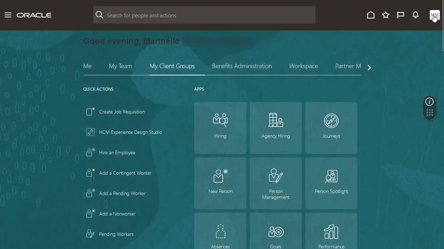Launch Add a Pending Worker link
Screen dimensions: 444x249
[x=122, y=193]
